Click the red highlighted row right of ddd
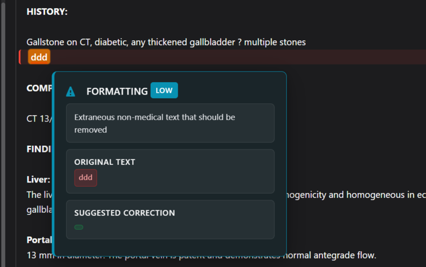This screenshot has height=267, width=426. click(237, 57)
